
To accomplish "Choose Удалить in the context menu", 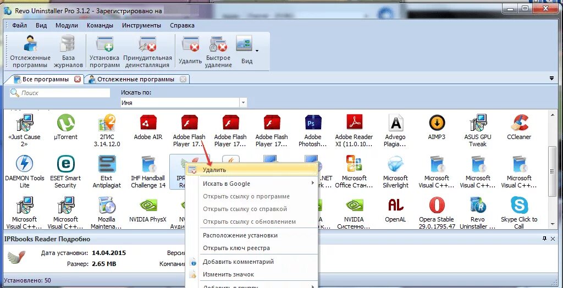I will point(252,169).
